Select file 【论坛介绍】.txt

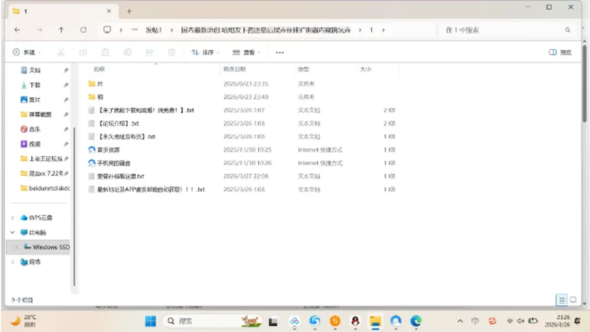(119, 123)
